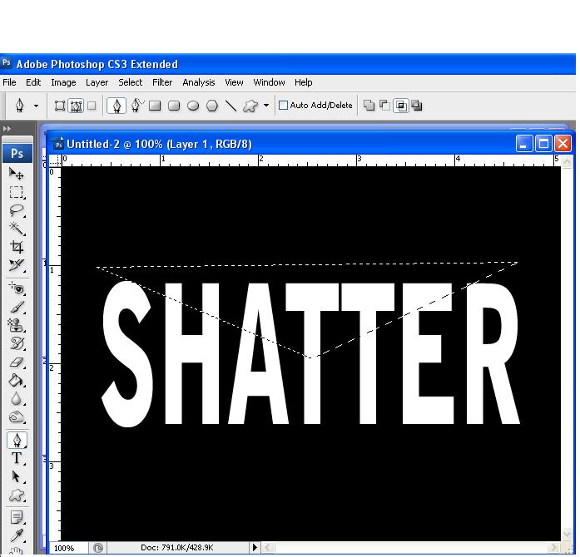580x557 pixels.
Task: Open the Filter menu
Action: 162,82
